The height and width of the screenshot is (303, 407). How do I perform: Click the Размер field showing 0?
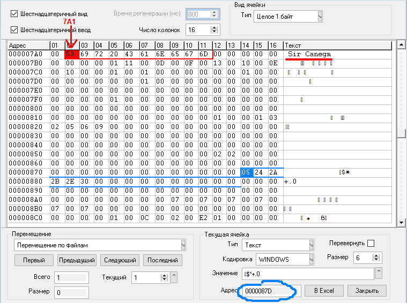[x=71, y=292]
